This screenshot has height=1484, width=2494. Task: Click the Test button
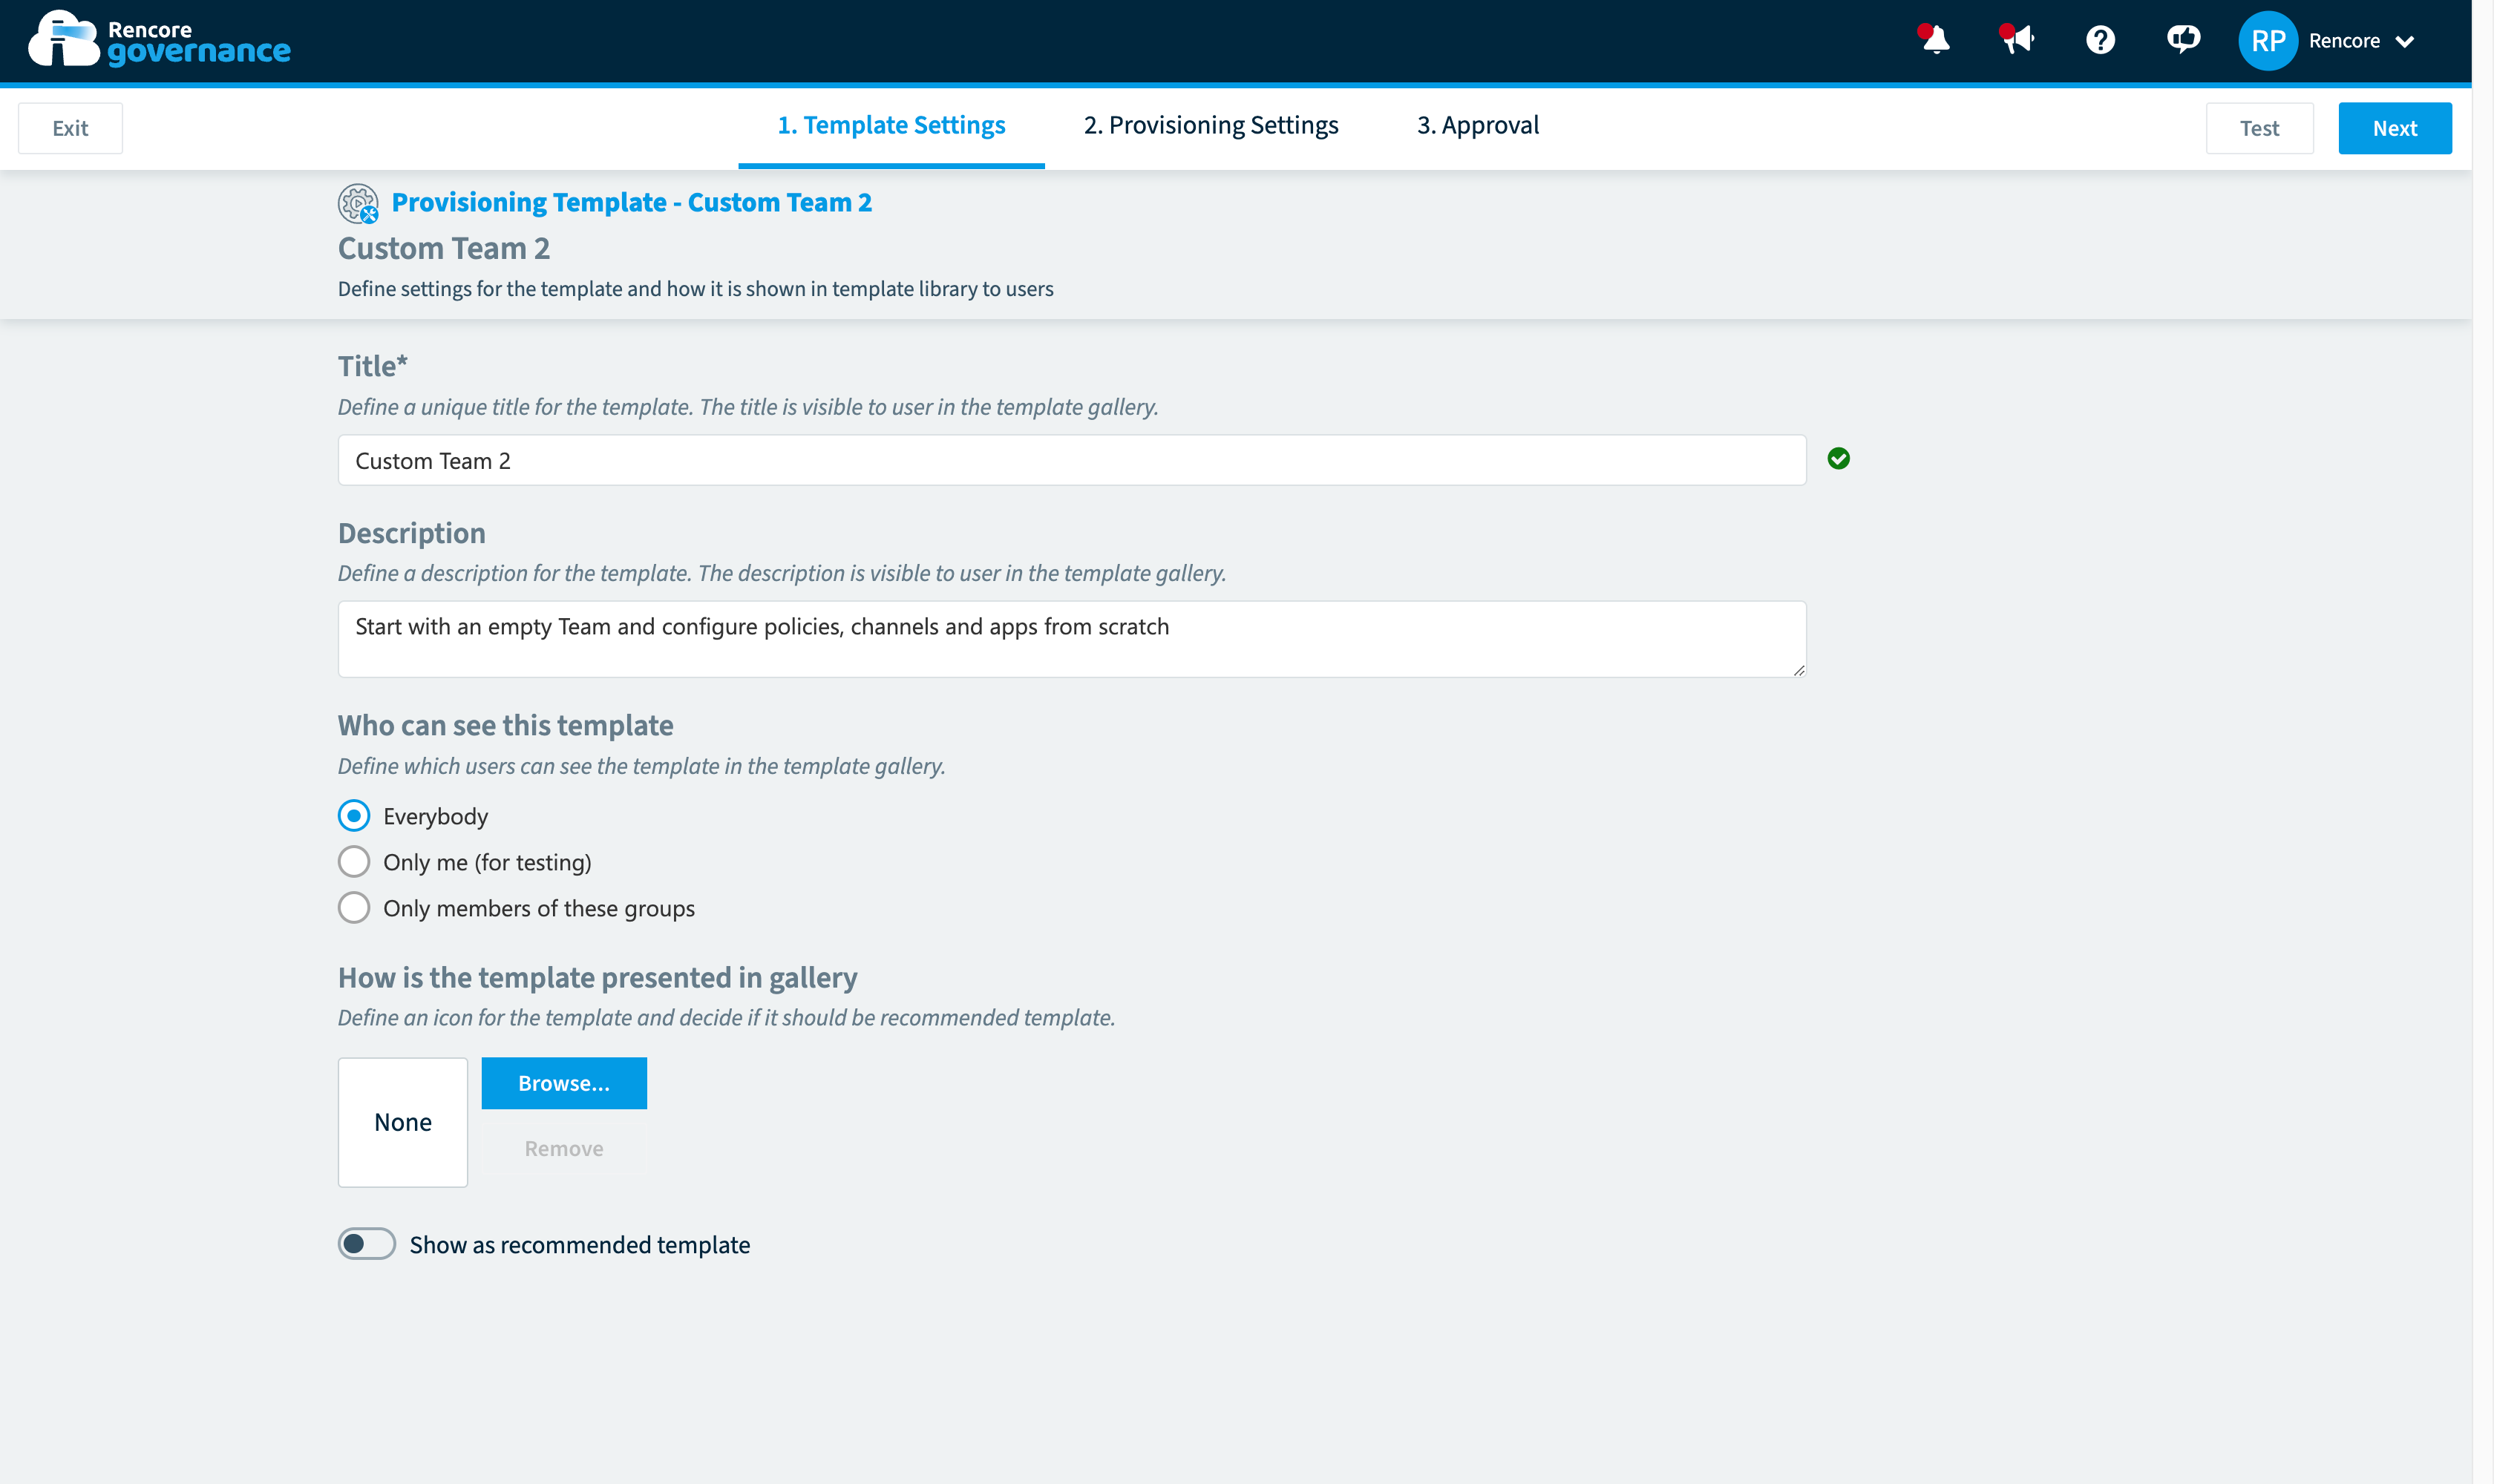(2259, 128)
